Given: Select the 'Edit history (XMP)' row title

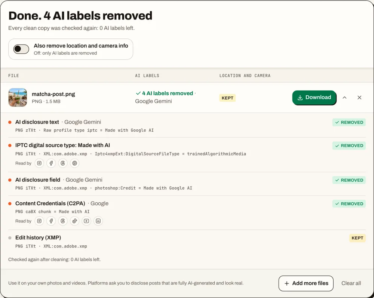Looking at the screenshot, I should (x=38, y=237).
